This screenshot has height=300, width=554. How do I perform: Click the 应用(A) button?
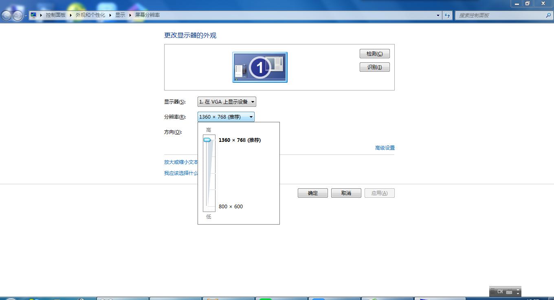click(380, 193)
